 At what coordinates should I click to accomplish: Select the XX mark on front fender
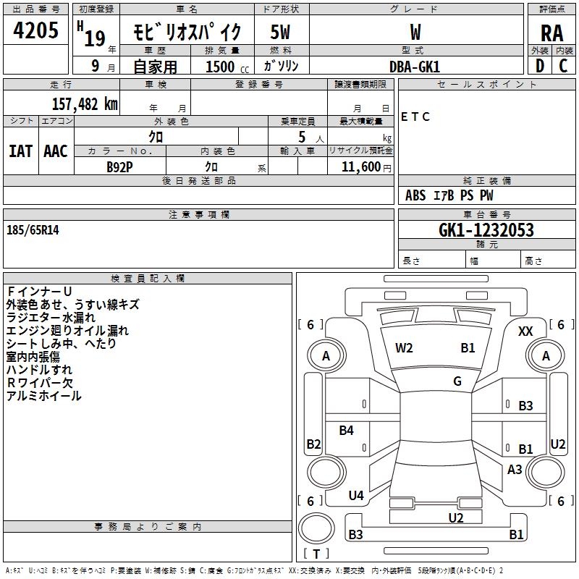tap(525, 331)
